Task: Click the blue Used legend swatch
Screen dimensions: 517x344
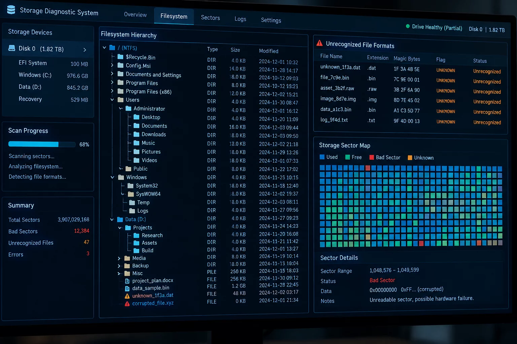Action: coord(322,157)
